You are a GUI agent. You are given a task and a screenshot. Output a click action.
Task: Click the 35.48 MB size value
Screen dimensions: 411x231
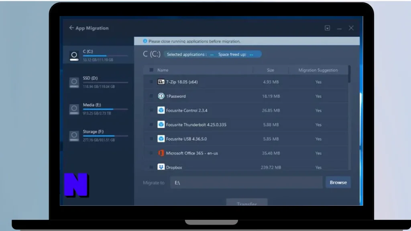click(x=271, y=153)
